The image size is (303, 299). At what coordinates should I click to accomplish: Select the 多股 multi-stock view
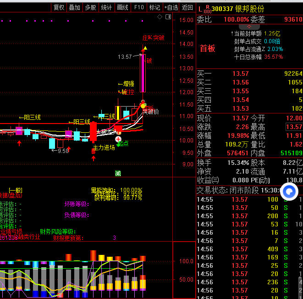pos(90,7)
